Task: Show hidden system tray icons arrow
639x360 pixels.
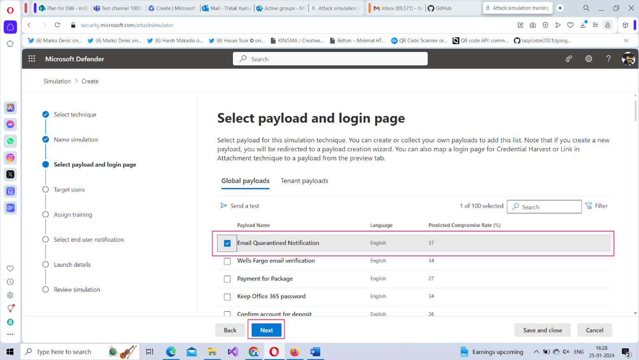Action: click(536, 352)
